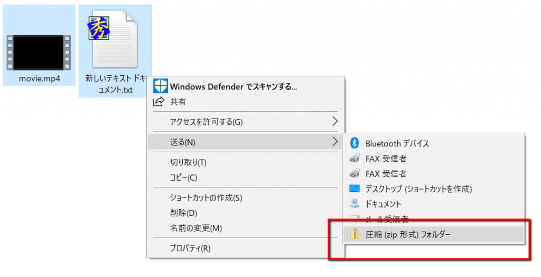Select 名前の変更(M) to rename
The image size is (541, 277).
195,228
